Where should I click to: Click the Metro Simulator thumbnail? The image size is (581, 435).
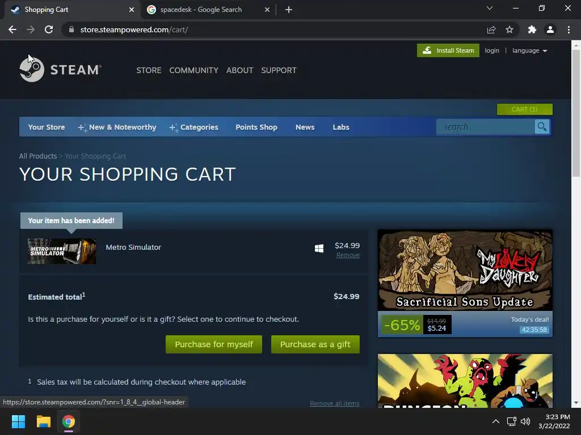tap(62, 251)
